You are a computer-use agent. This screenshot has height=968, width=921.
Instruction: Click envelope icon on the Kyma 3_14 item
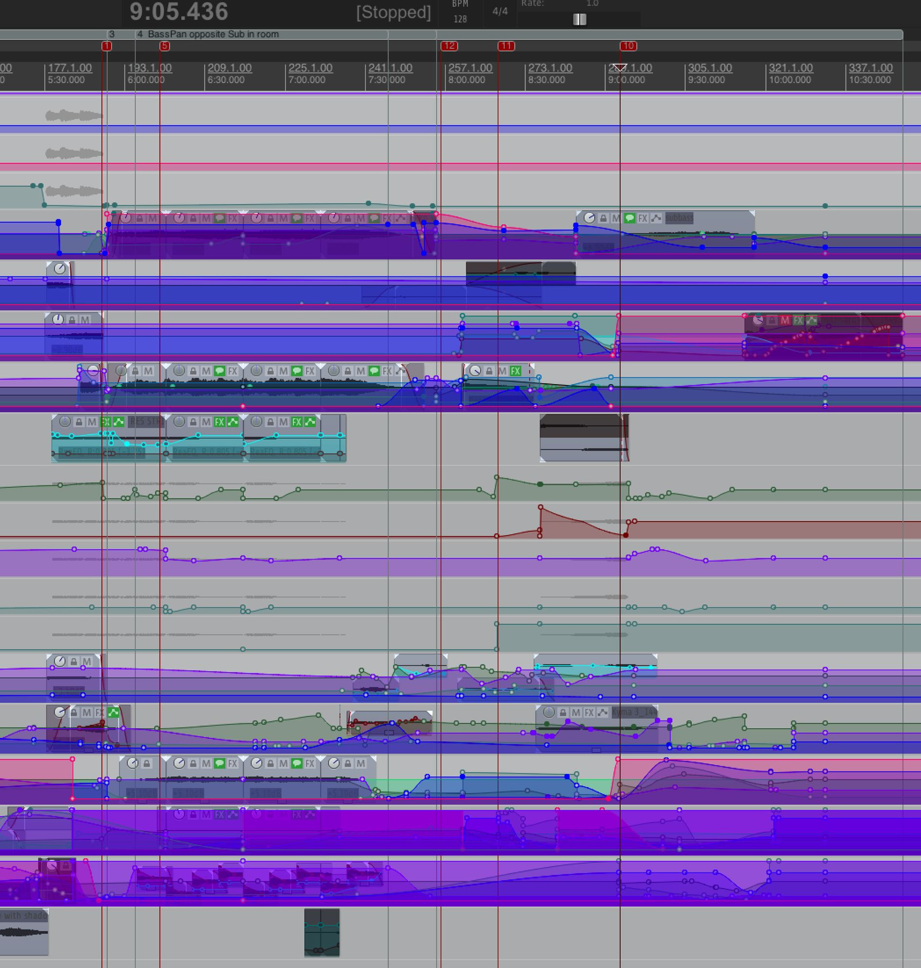coord(603,712)
